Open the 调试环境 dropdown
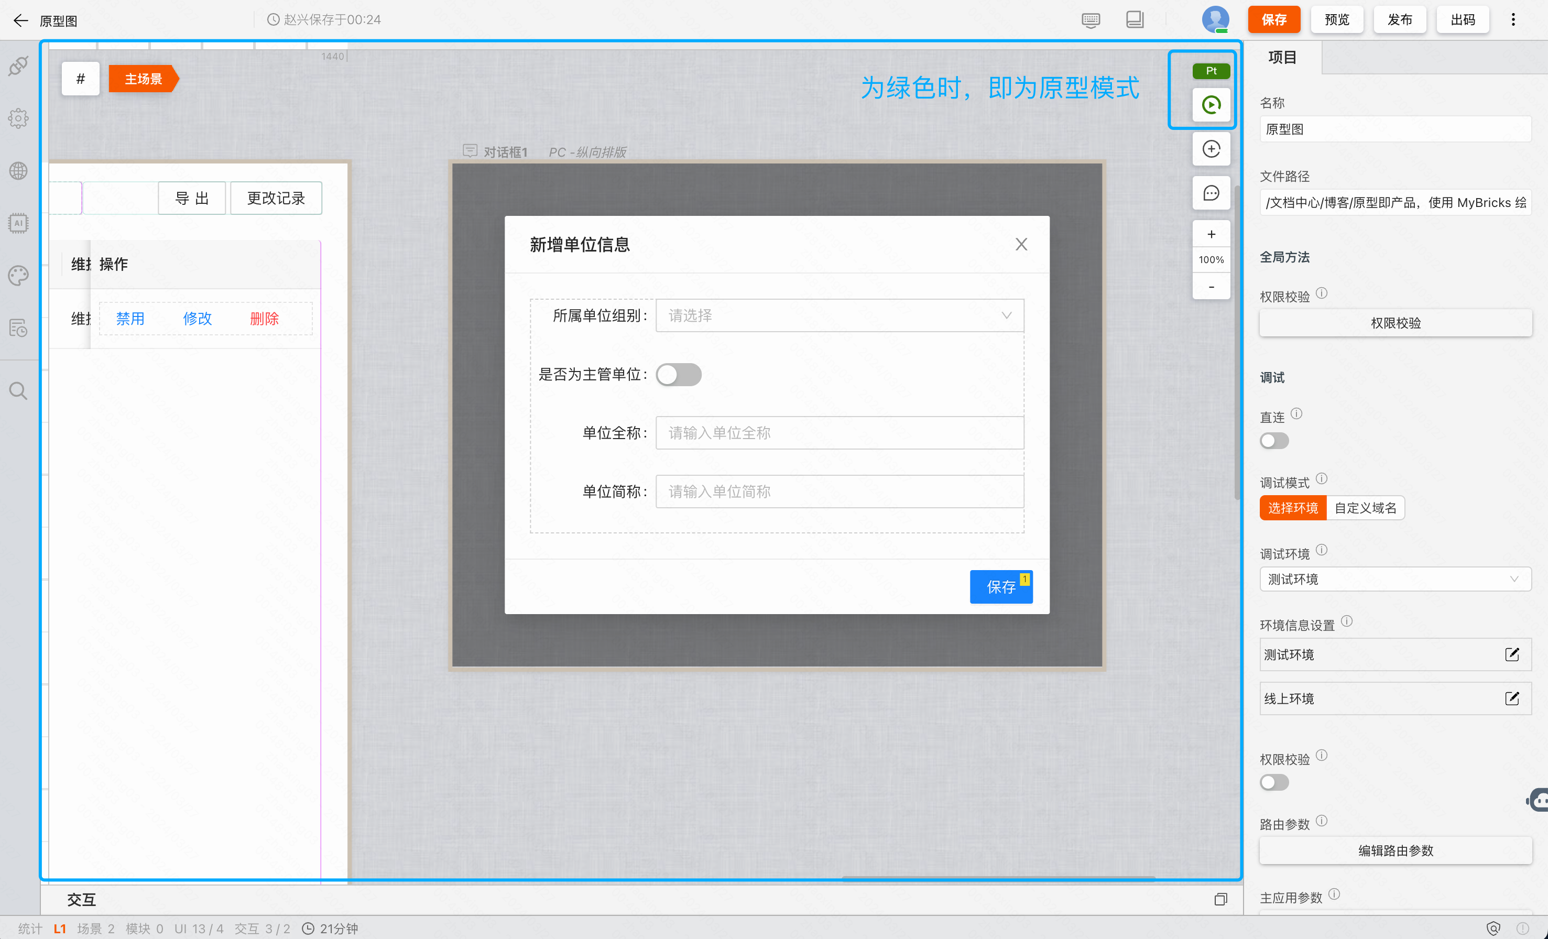Viewport: 1548px width, 939px height. point(1394,579)
